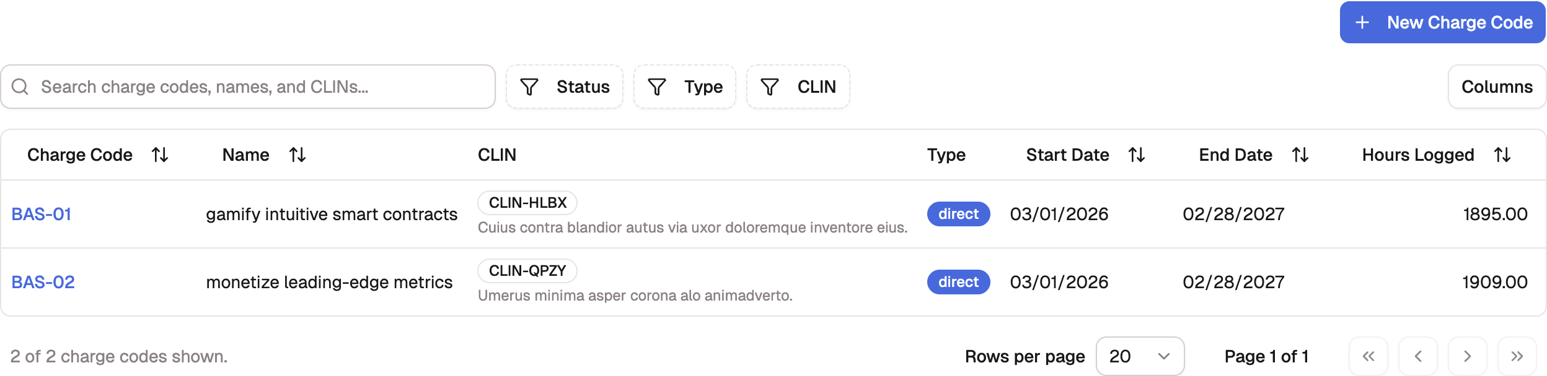Go to next page button
This screenshot has width=1547, height=376.
coord(1467,356)
